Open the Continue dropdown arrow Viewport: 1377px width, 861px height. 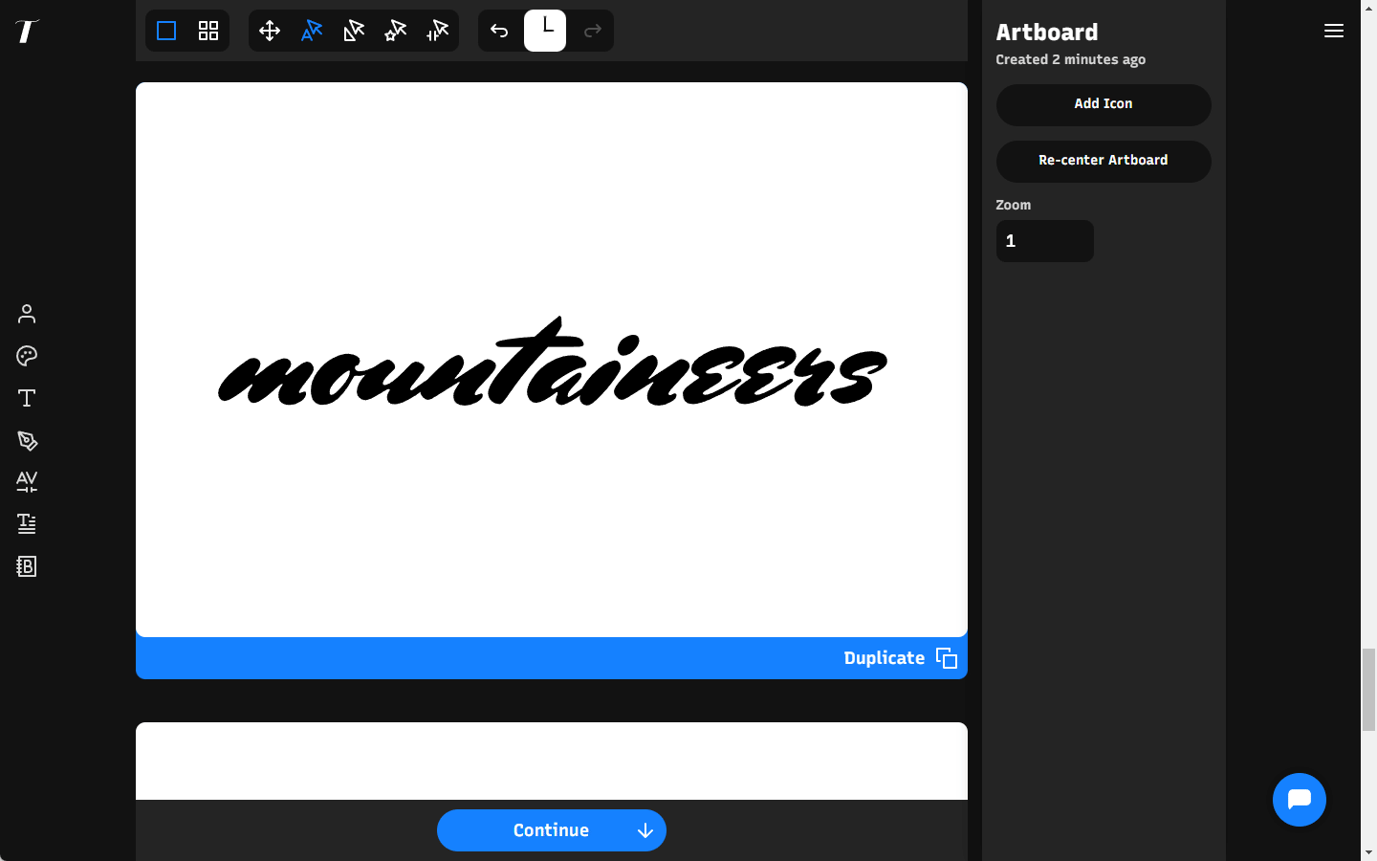(x=645, y=830)
